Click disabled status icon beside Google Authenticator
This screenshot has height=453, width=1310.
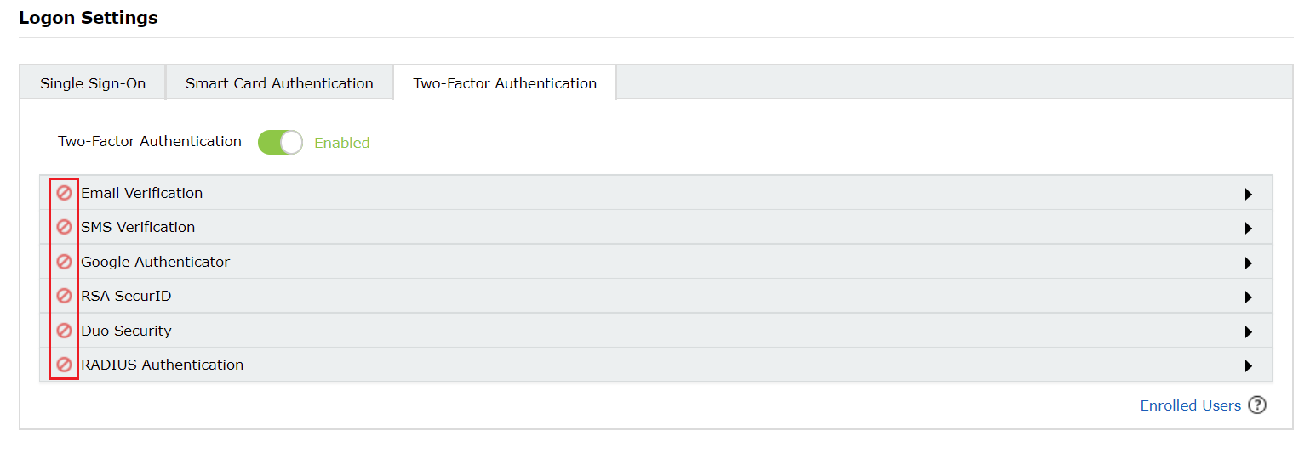64,262
